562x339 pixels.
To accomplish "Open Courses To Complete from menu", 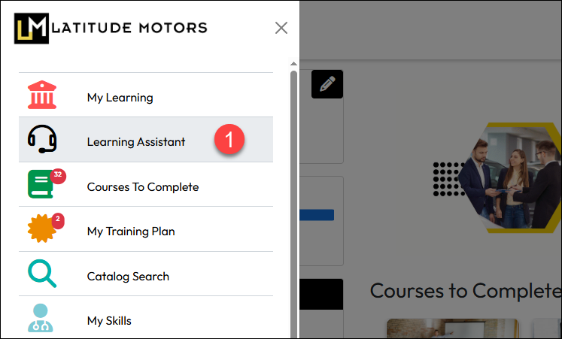I will (143, 186).
